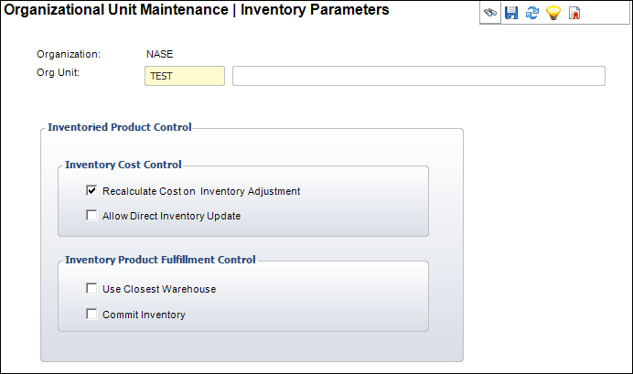The height and width of the screenshot is (374, 633).
Task: Open the certificate document report icon
Action: 574,13
